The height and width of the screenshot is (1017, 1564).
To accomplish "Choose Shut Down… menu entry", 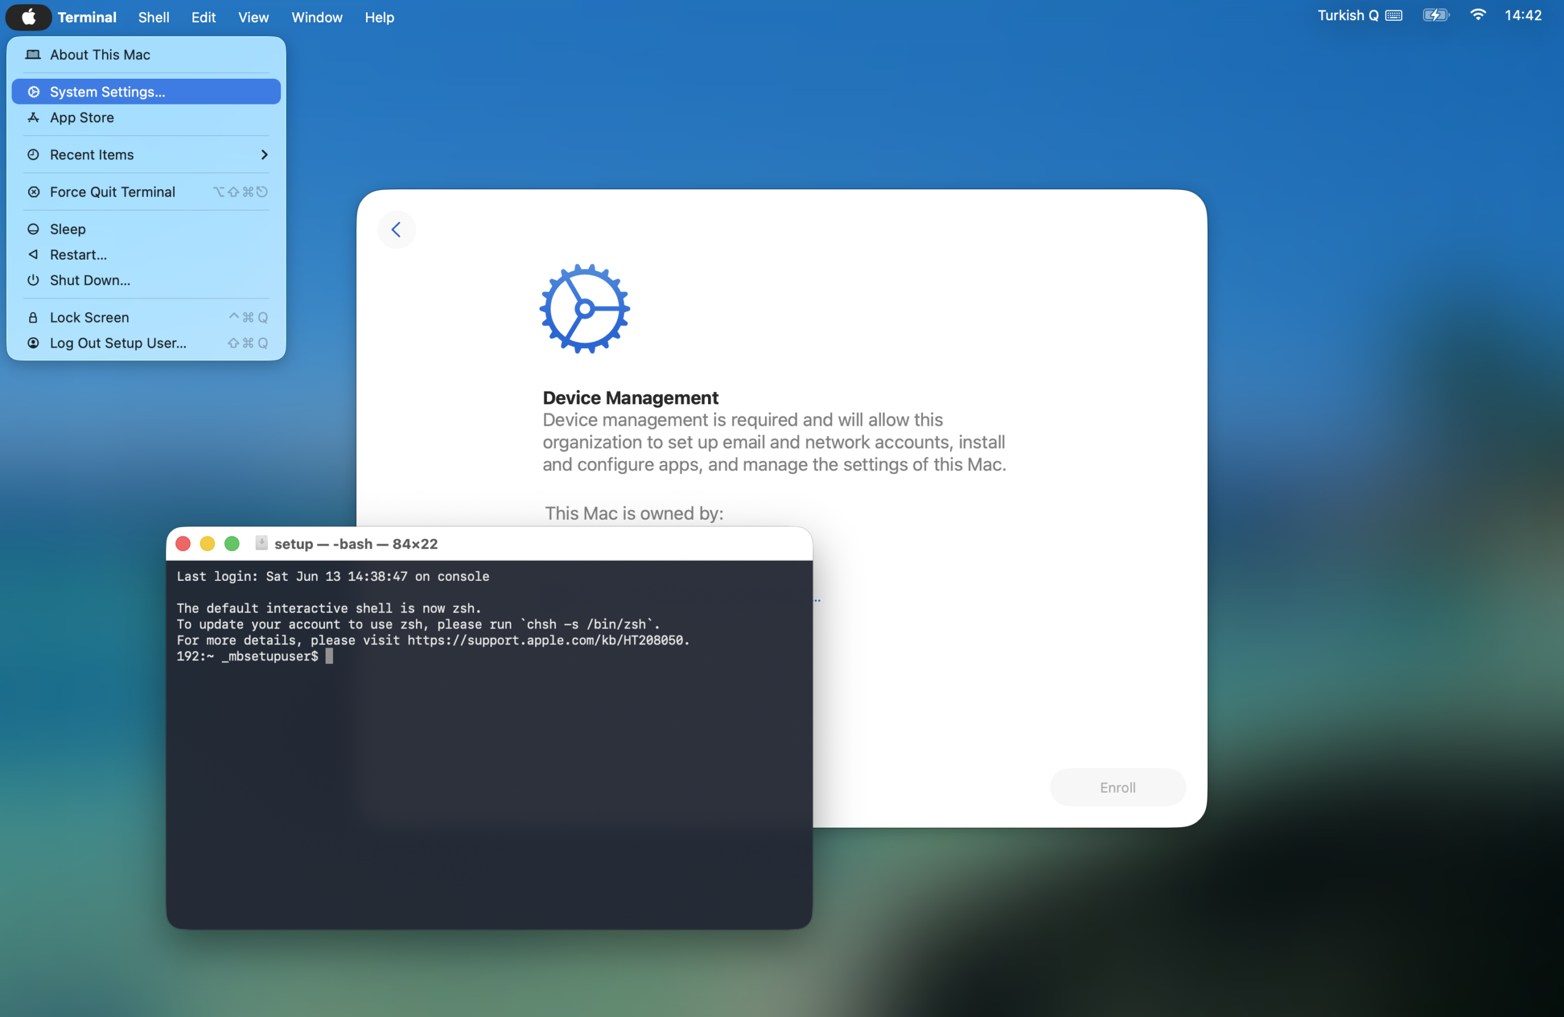I will 146,280.
